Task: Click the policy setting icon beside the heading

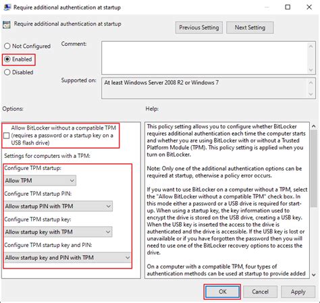Action: 7,24
